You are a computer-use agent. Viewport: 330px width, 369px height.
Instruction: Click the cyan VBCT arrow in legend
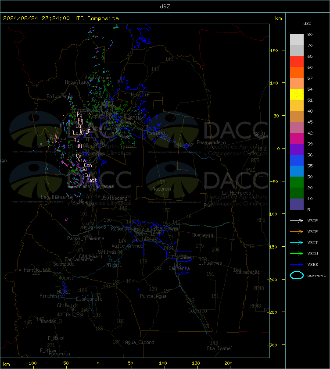(297, 242)
